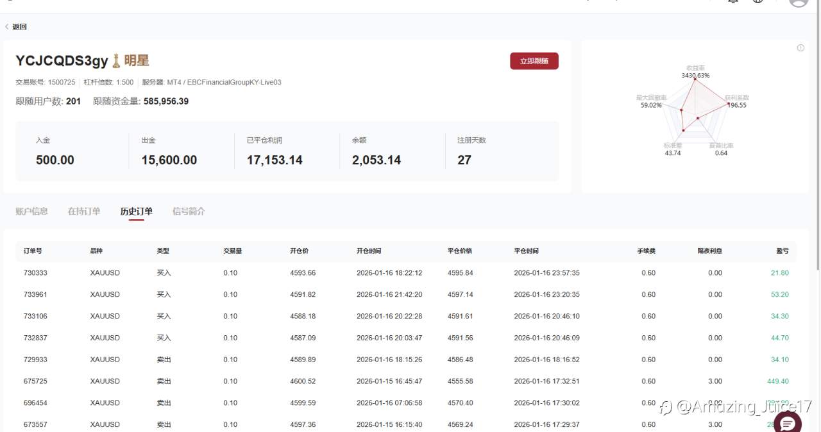This screenshot has height=432, width=821.
Task: Open the live chat bubble icon
Action: [788, 423]
